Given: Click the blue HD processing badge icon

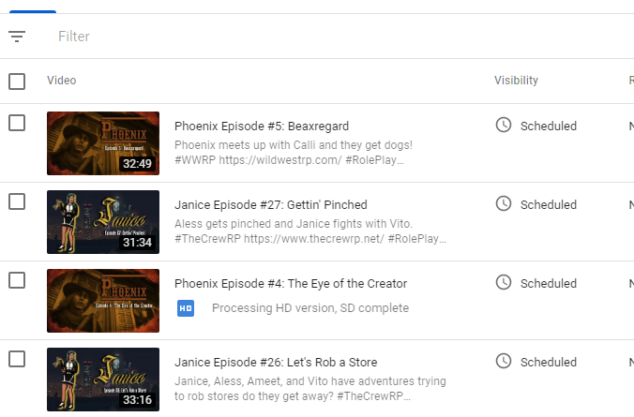Looking at the screenshot, I should coord(186,308).
